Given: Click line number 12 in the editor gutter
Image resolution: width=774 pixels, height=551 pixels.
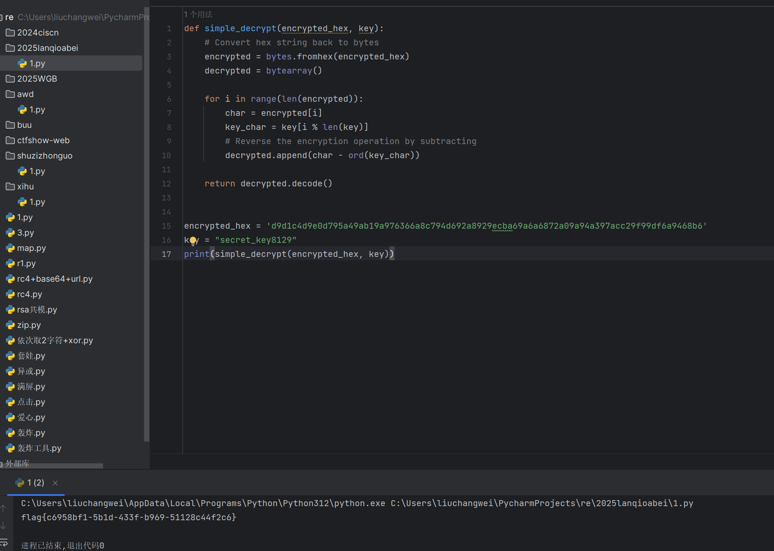Looking at the screenshot, I should [166, 184].
